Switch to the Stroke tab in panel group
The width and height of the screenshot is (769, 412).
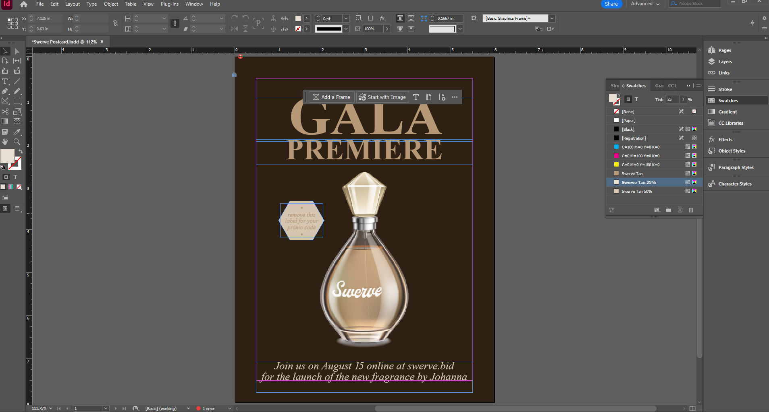click(614, 85)
